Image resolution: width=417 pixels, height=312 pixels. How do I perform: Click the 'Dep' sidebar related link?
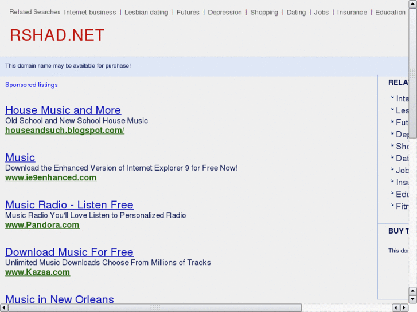(402, 135)
